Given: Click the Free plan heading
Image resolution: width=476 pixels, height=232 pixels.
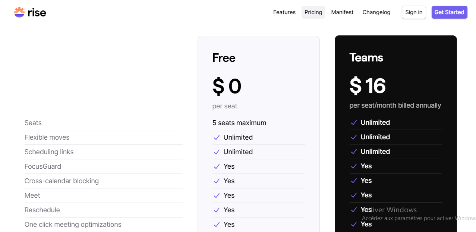Looking at the screenshot, I should point(224,58).
